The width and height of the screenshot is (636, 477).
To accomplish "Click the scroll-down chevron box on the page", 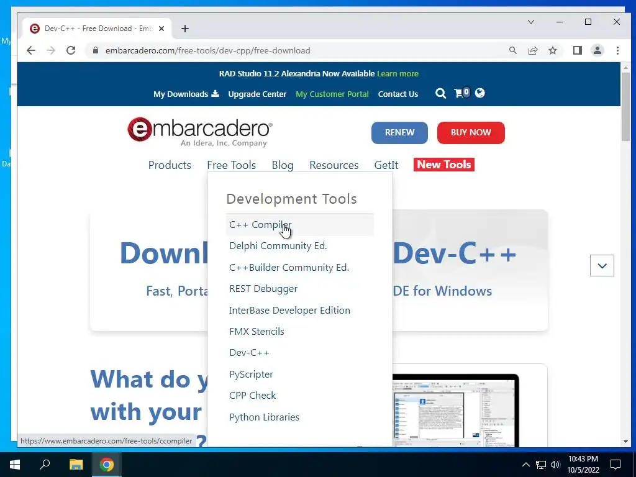I will pos(602,266).
